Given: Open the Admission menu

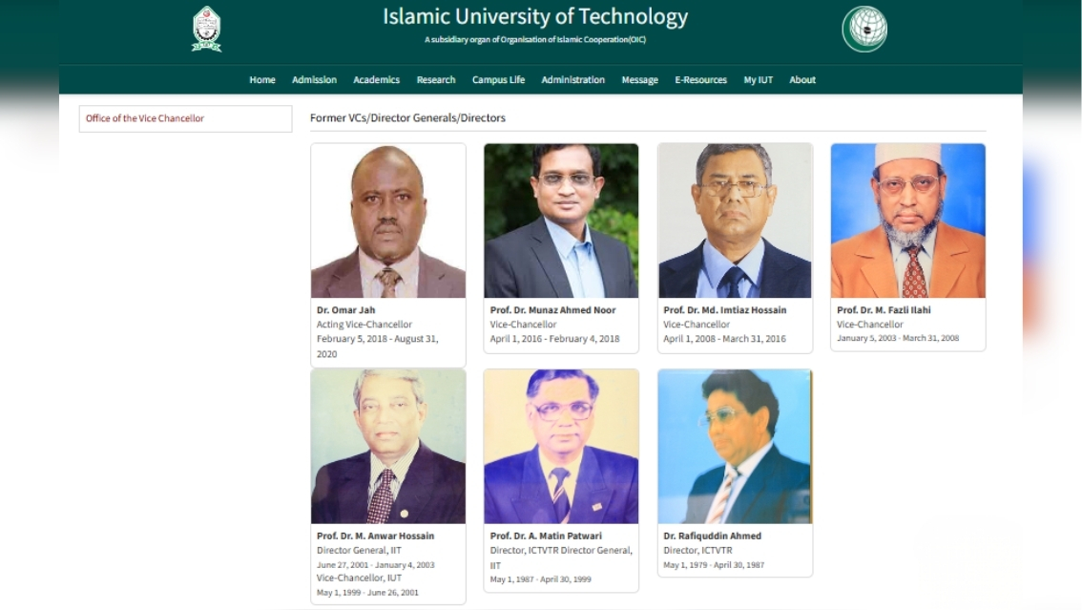Looking at the screenshot, I should (314, 80).
